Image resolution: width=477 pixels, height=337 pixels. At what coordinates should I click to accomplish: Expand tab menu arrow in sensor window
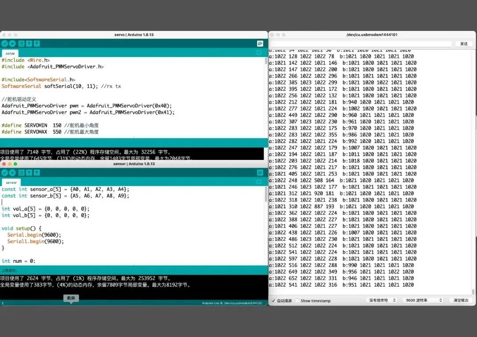pos(259,182)
